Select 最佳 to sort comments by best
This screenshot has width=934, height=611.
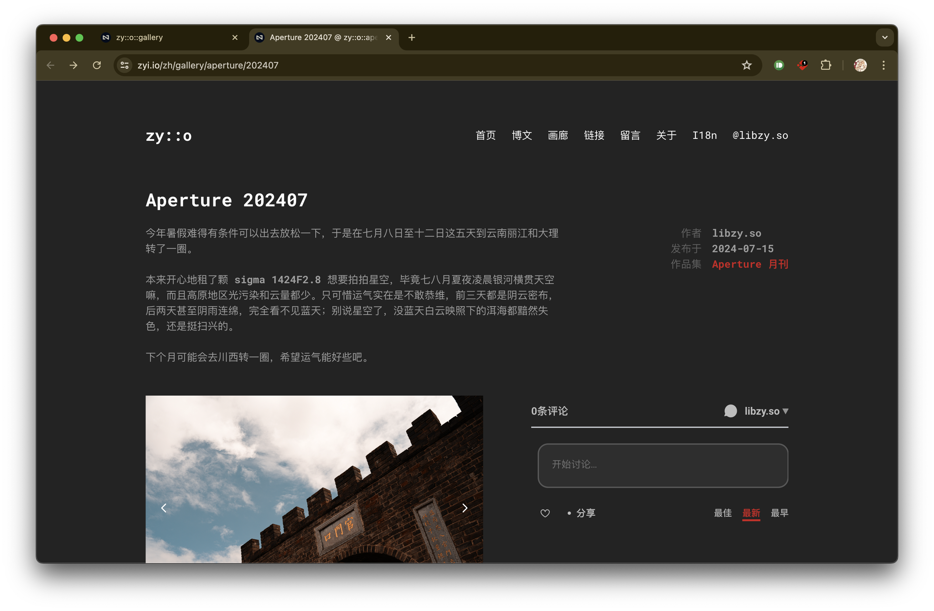[723, 513]
